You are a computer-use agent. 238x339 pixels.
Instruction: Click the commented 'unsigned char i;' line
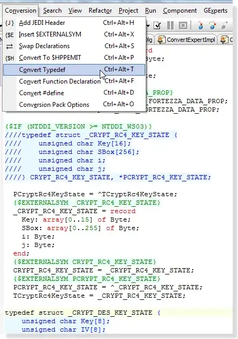click(55, 160)
